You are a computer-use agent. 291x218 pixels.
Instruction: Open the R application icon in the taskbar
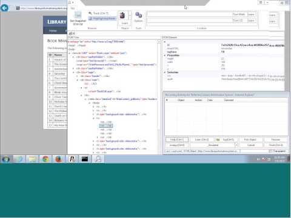[72, 159]
